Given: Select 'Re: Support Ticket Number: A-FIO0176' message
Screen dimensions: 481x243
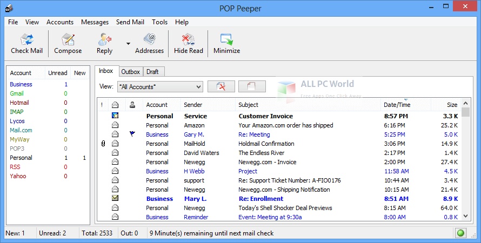Looking at the screenshot, I should pyautogui.click(x=290, y=180).
